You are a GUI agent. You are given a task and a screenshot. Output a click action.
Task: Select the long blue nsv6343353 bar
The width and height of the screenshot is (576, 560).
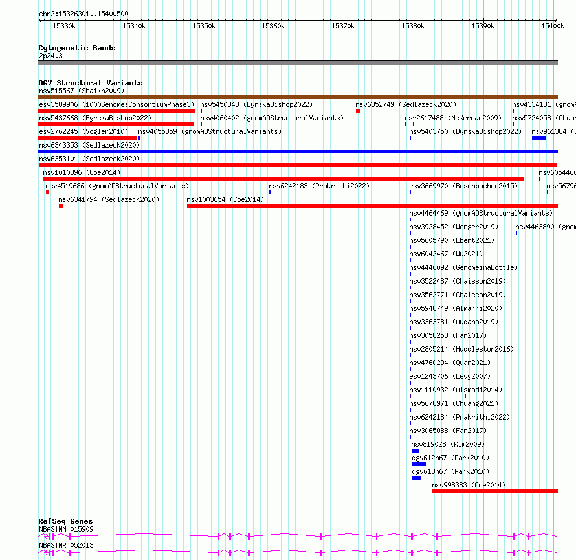point(298,151)
